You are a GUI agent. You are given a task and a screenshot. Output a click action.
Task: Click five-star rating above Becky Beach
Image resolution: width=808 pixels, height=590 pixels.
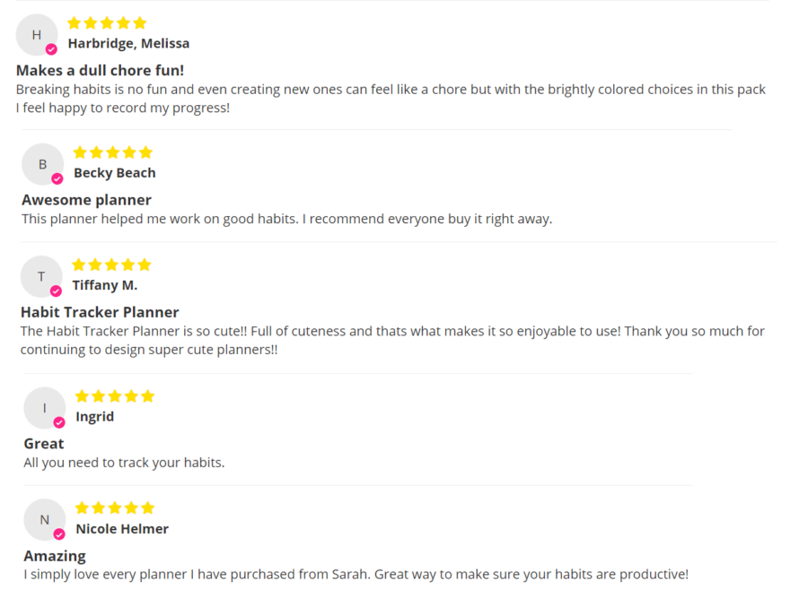coord(113,152)
